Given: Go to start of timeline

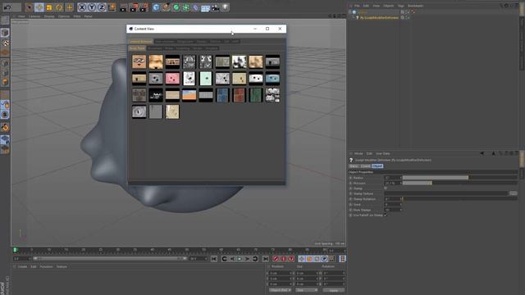Looking at the screenshot, I should [214, 259].
